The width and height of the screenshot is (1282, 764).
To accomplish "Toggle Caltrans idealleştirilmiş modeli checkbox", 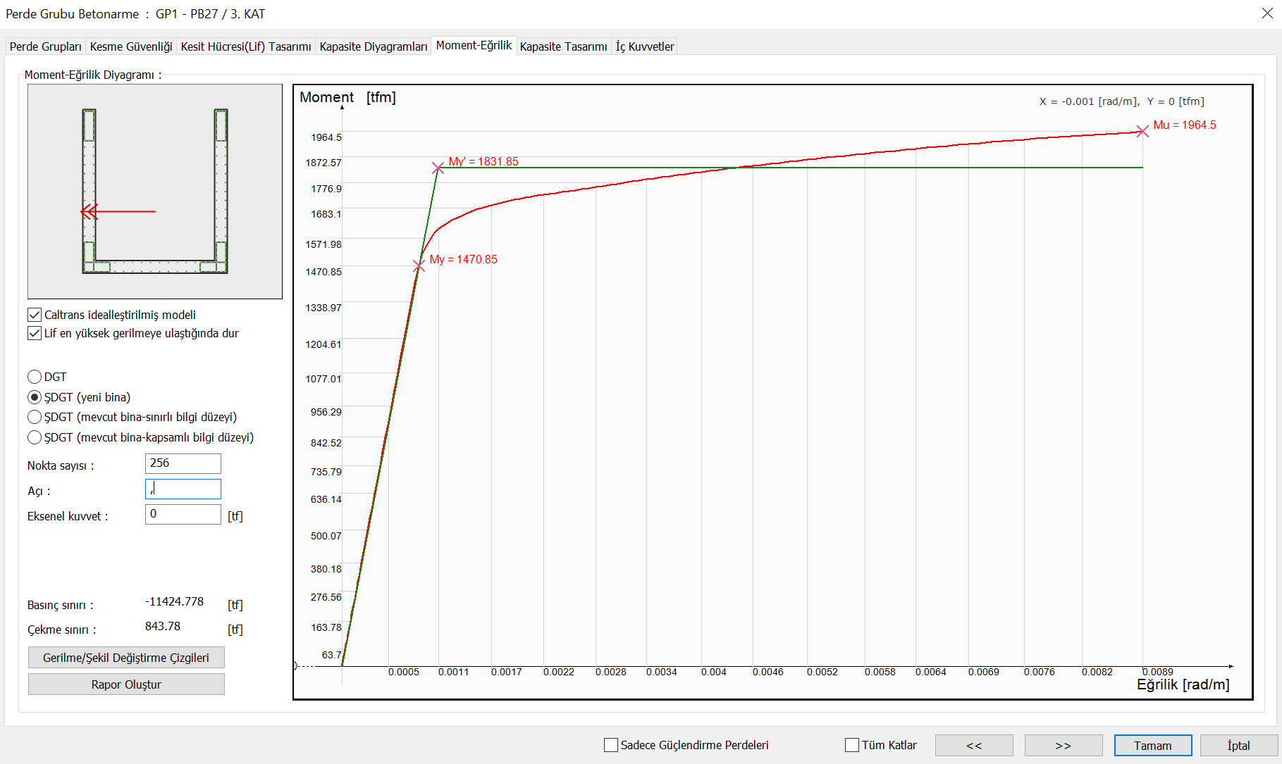I will click(x=35, y=315).
